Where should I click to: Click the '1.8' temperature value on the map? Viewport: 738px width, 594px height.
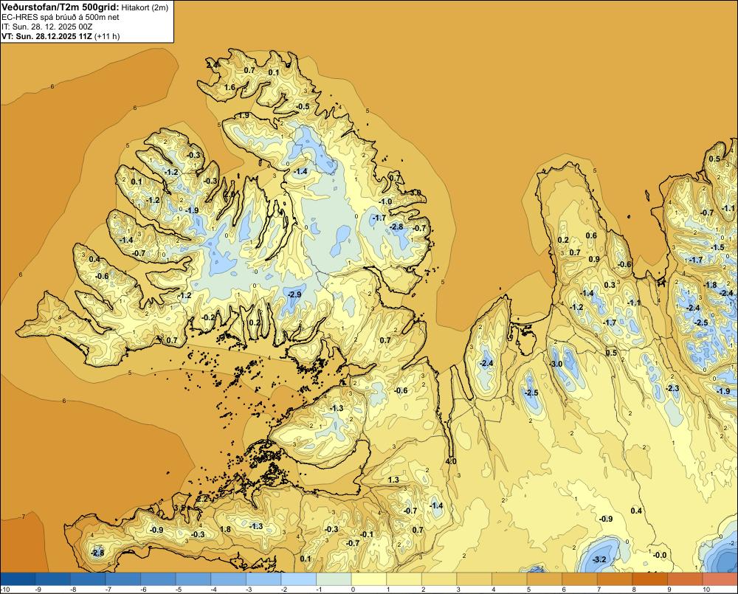(225, 530)
